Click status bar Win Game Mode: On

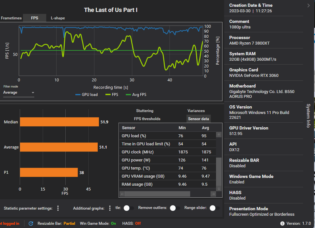click(x=98, y=223)
